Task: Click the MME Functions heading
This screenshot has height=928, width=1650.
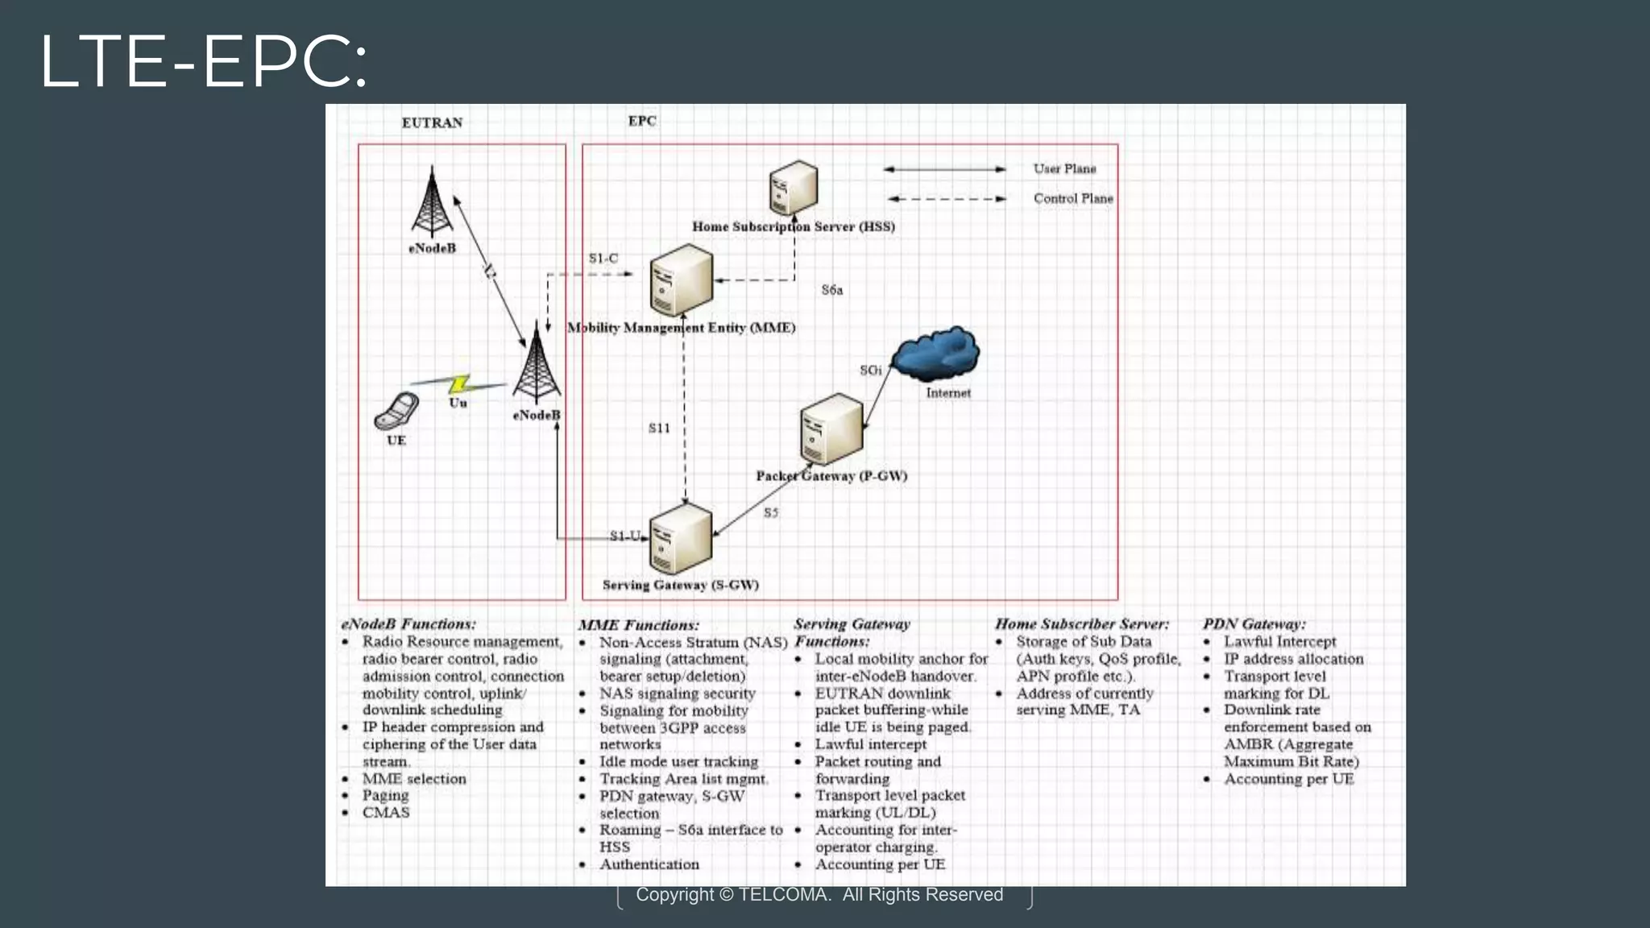Action: click(638, 625)
